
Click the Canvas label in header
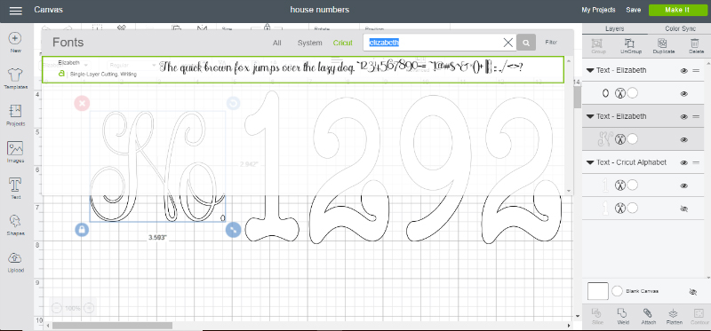pyautogui.click(x=49, y=10)
